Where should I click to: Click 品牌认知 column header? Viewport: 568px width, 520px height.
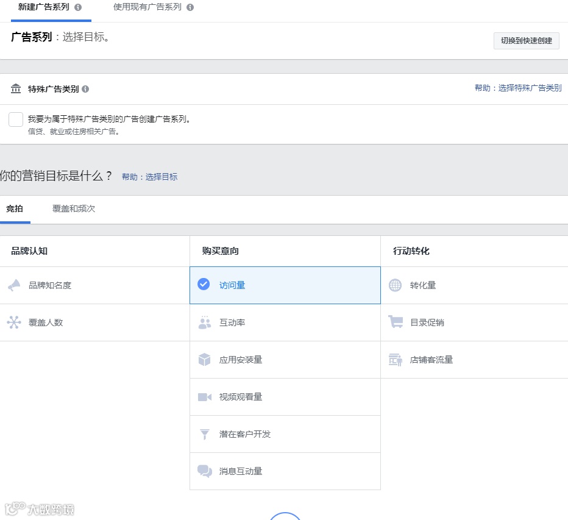pyautogui.click(x=29, y=251)
